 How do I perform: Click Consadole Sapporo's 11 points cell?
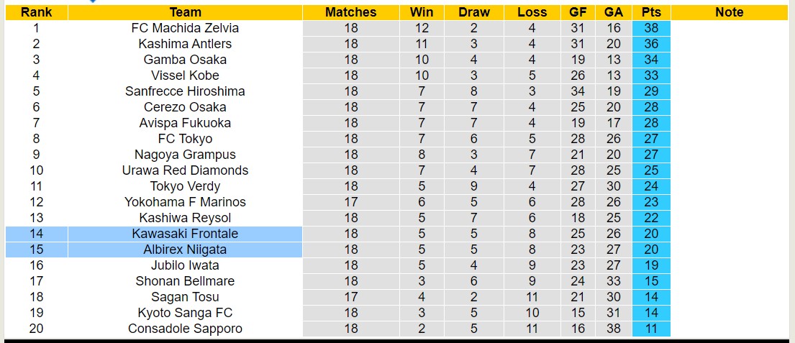tap(651, 329)
